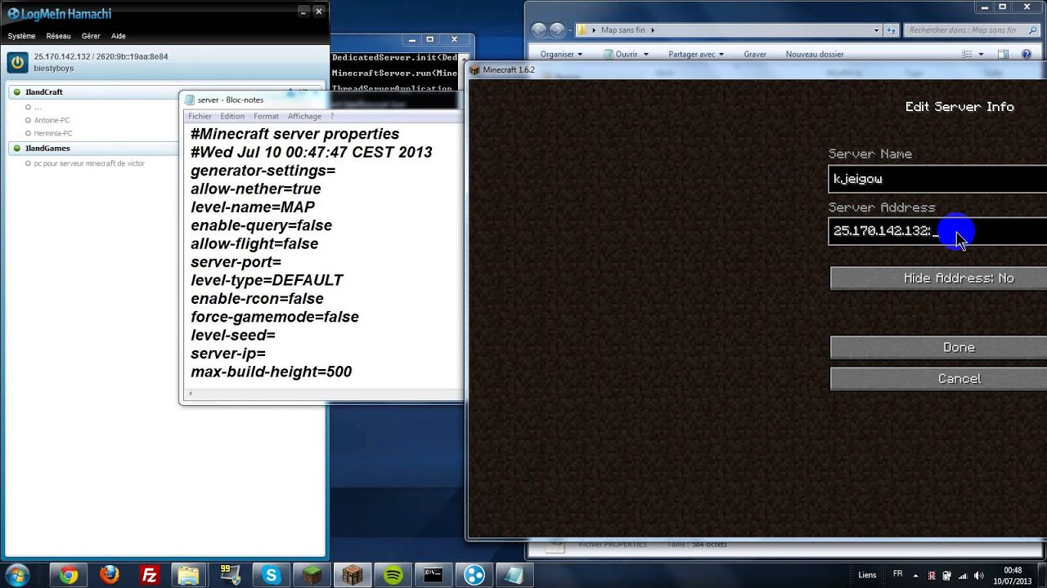Click the server-port= line in Notepad

click(x=236, y=262)
